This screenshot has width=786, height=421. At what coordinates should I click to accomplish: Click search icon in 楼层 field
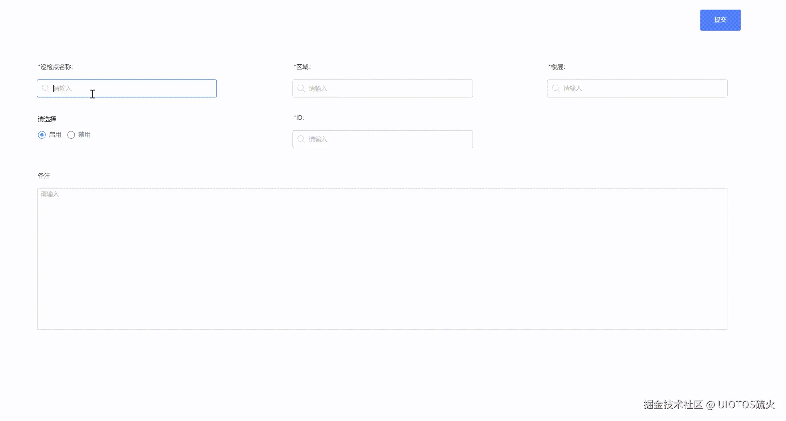click(556, 88)
